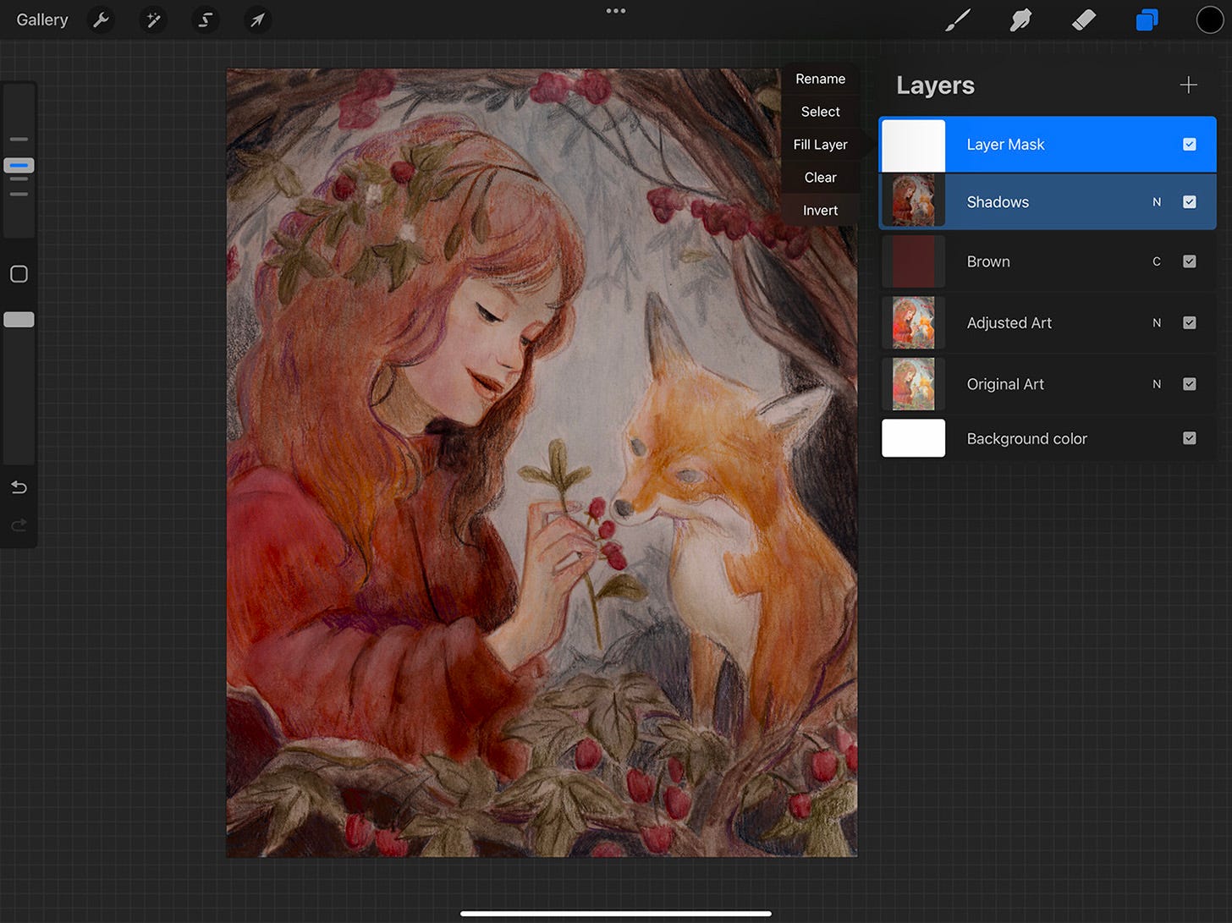The height and width of the screenshot is (923, 1232).
Task: Open the Transform arrow tool
Action: click(x=257, y=19)
